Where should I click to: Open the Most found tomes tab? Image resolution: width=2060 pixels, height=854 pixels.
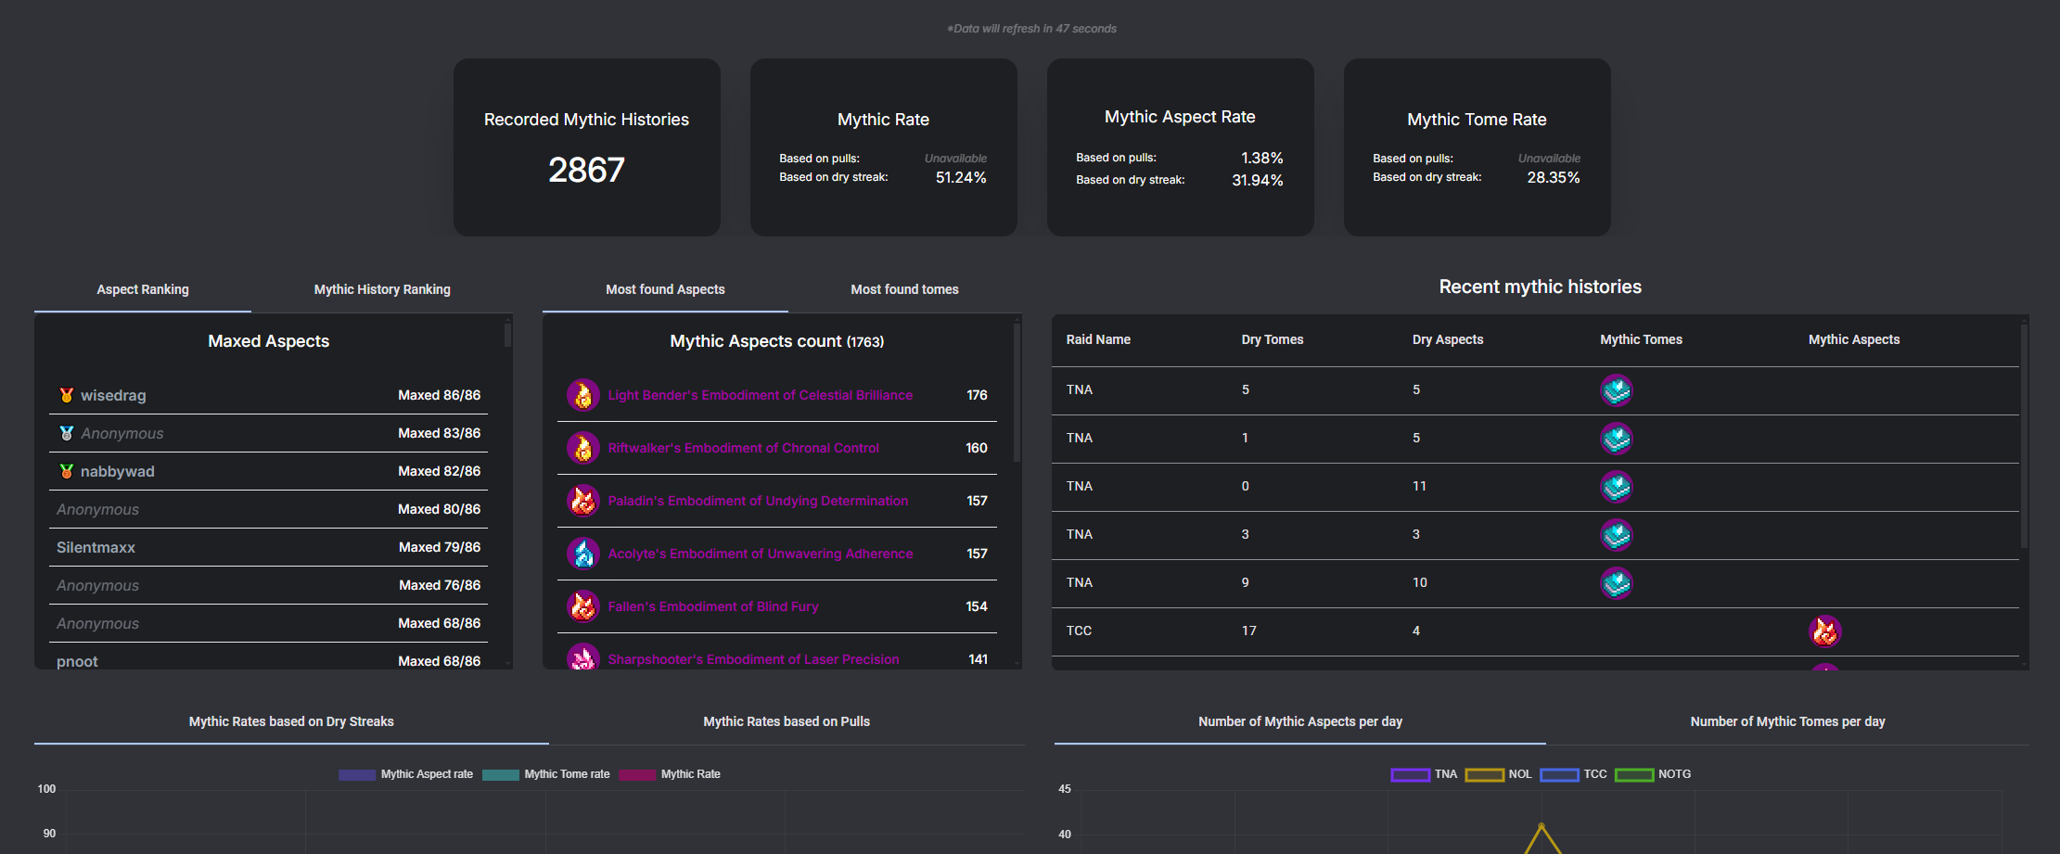tap(904, 289)
